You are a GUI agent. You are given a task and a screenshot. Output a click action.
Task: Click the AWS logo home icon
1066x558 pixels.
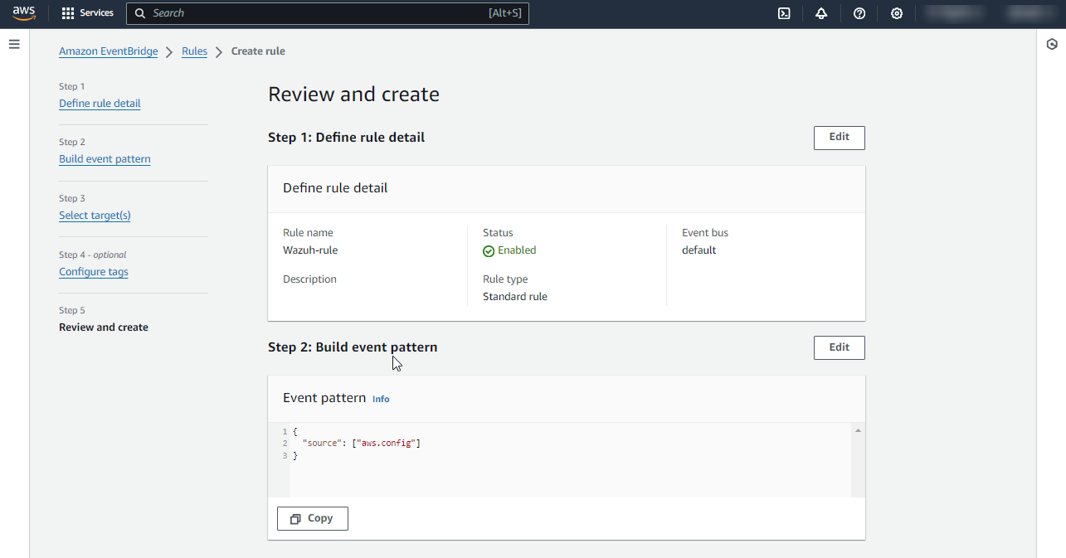tap(24, 13)
